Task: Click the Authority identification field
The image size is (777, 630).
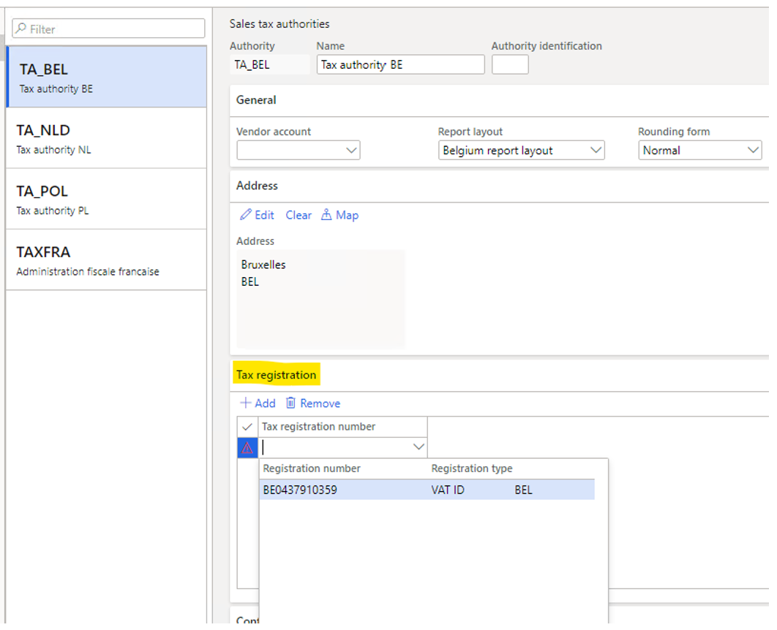Action: (x=510, y=64)
